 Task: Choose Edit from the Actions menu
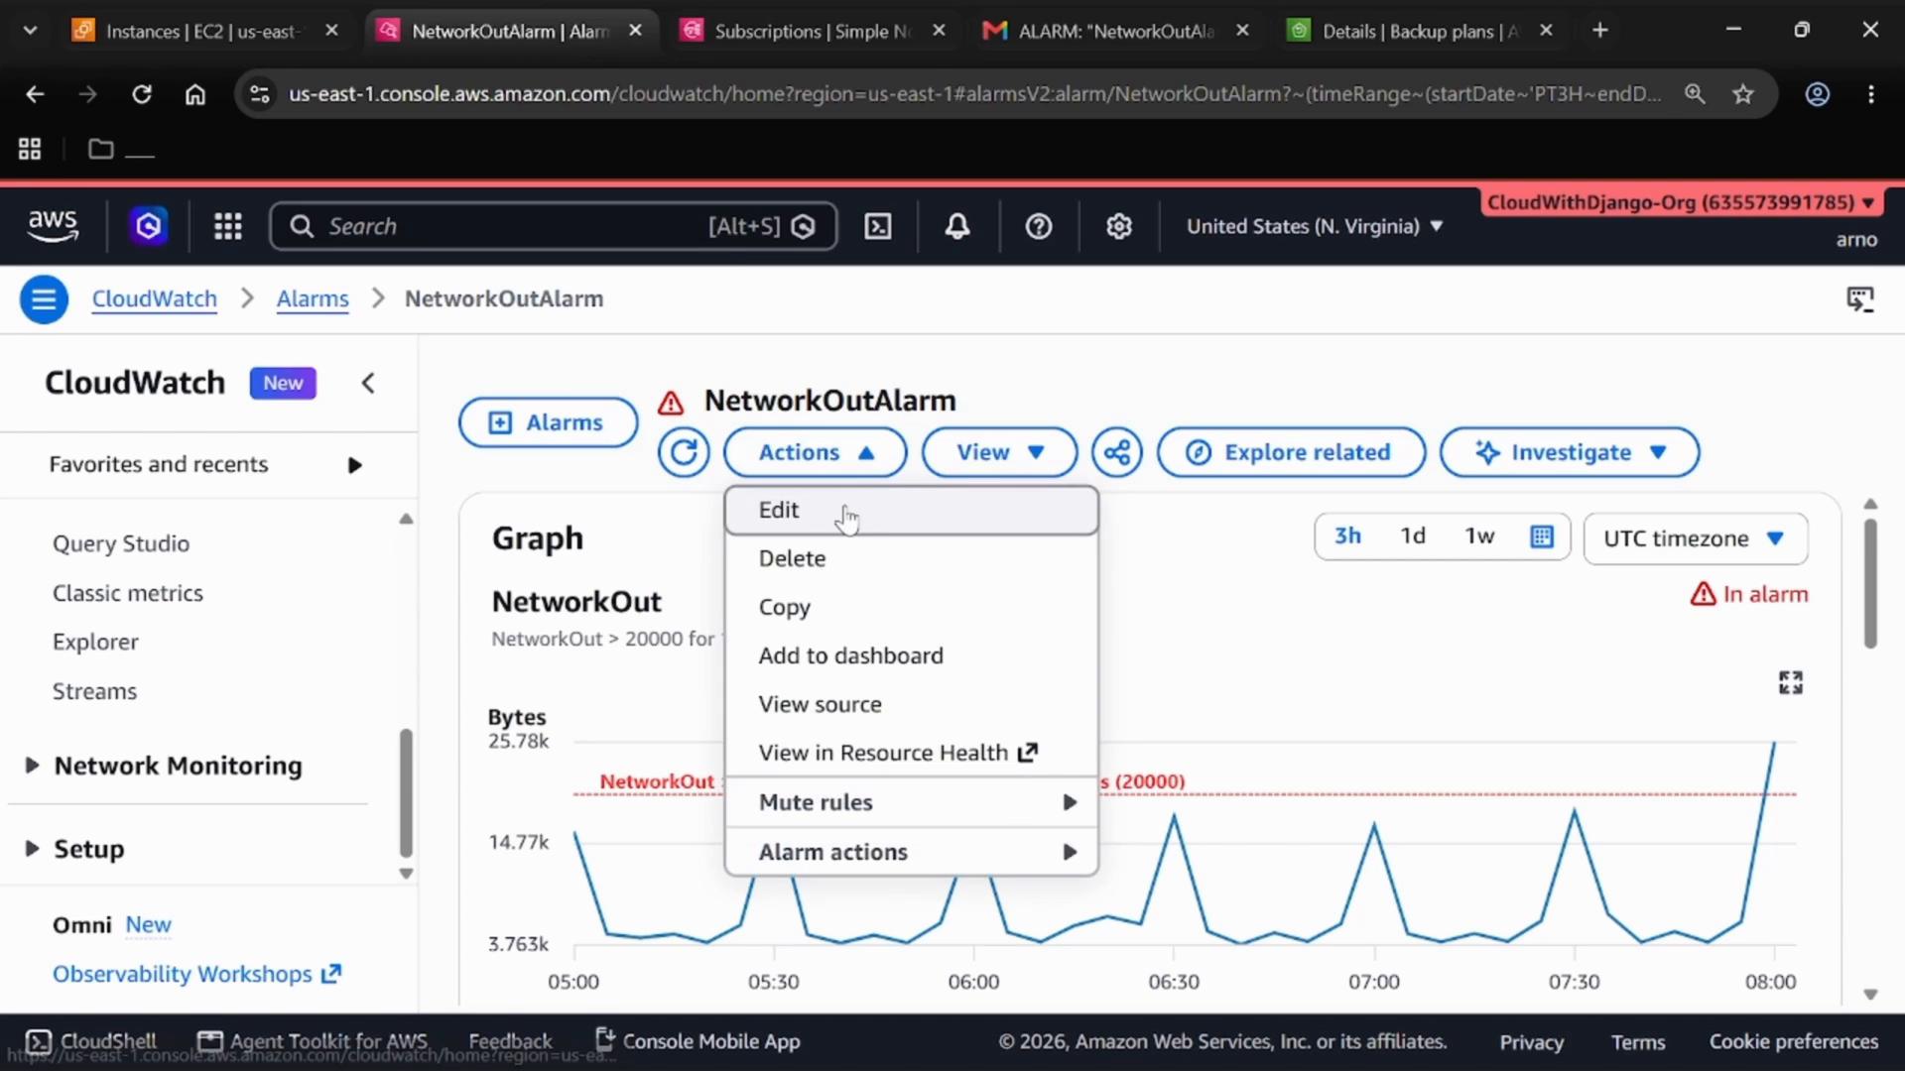click(911, 510)
